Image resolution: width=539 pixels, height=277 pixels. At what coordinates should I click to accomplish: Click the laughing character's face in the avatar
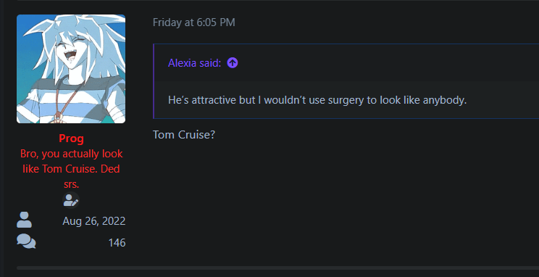click(72, 49)
